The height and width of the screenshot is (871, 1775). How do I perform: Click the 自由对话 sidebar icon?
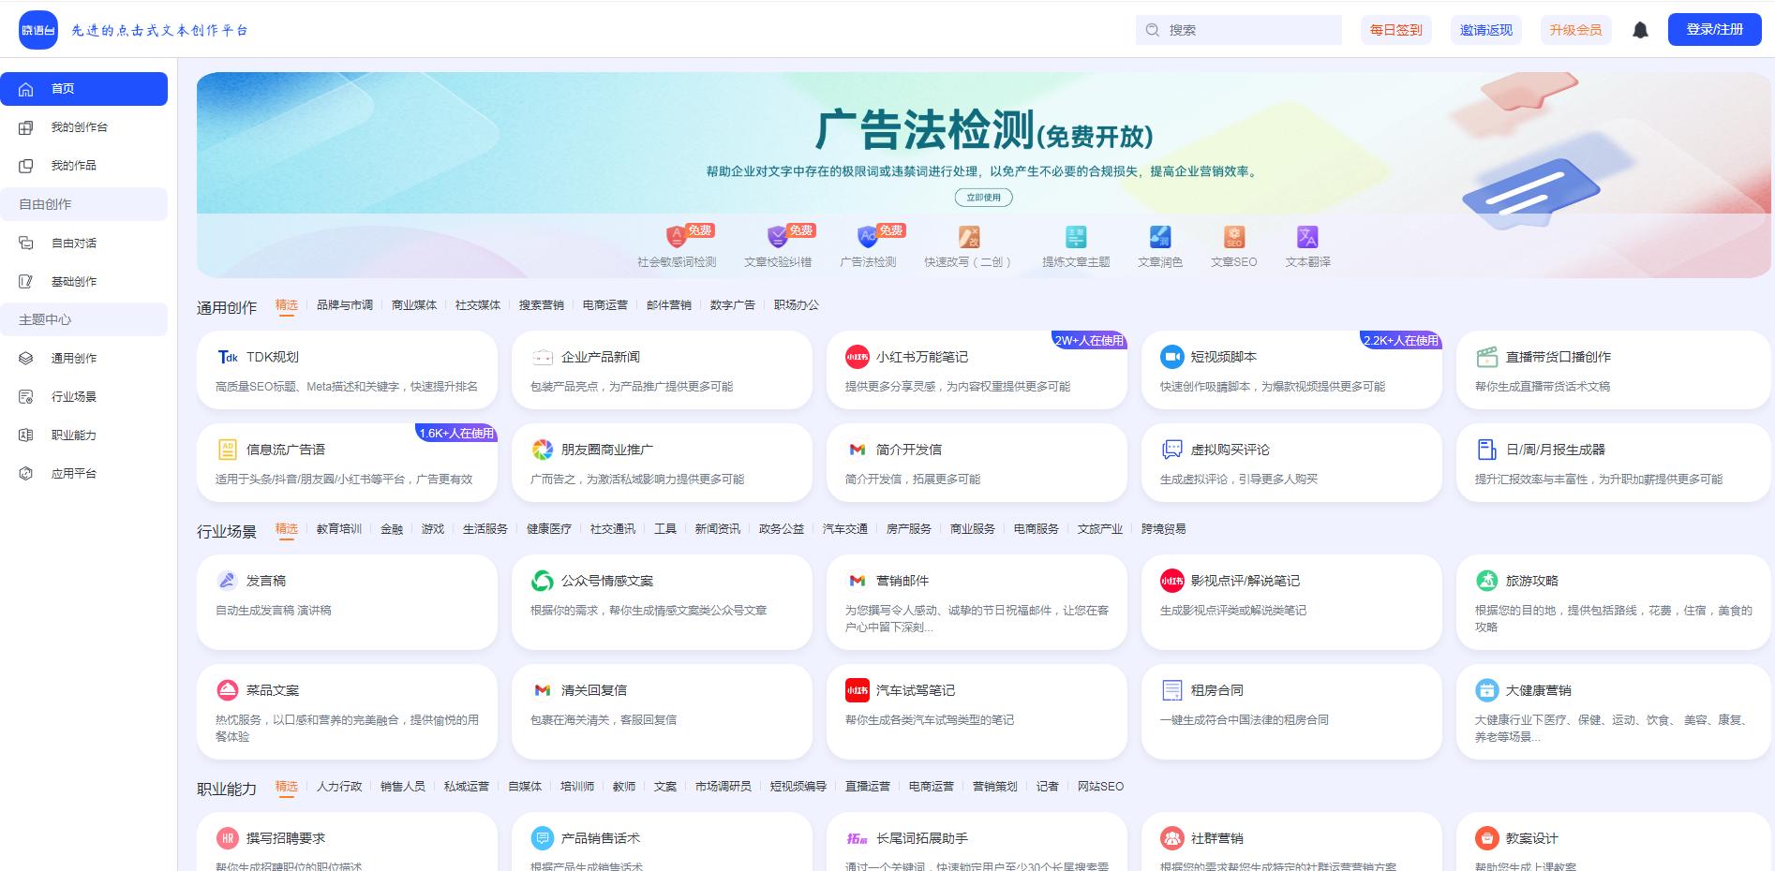pyautogui.click(x=26, y=244)
